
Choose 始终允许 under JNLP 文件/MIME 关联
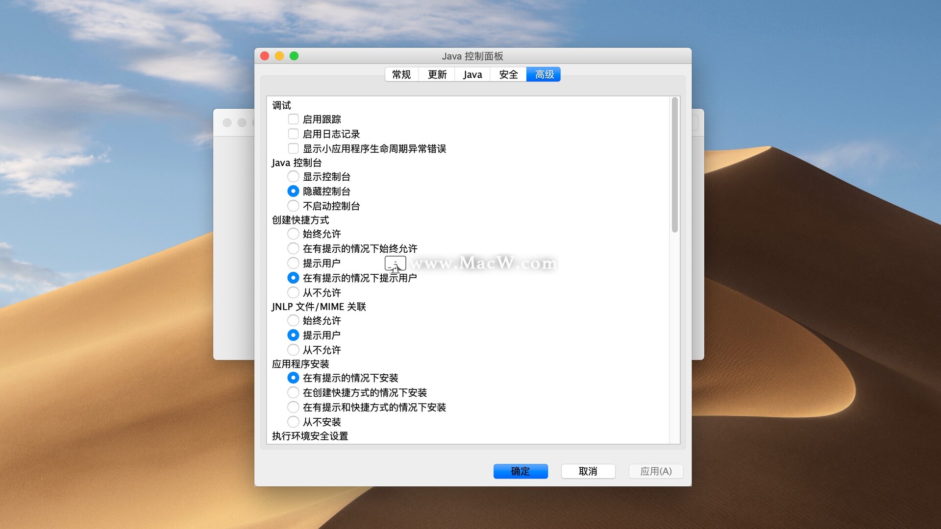293,320
